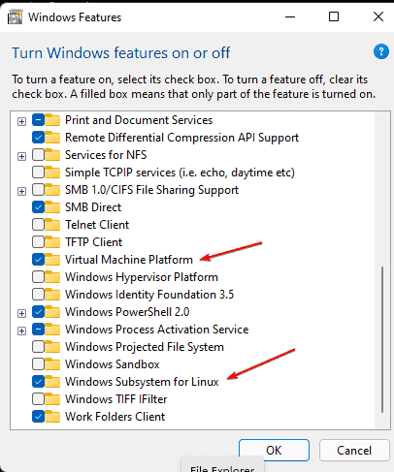The width and height of the screenshot is (394, 472).
Task: Disable Windows Subsystem for Linux checkbox
Action: tap(38, 382)
